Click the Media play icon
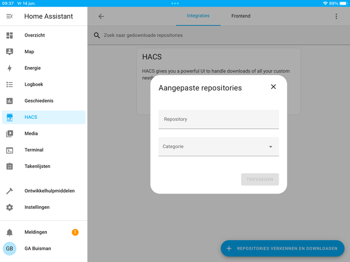Viewport: 350px width, 262px height. point(9,134)
